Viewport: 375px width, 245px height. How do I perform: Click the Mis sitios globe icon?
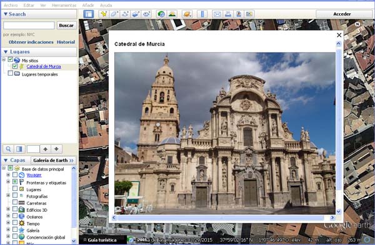(17, 60)
